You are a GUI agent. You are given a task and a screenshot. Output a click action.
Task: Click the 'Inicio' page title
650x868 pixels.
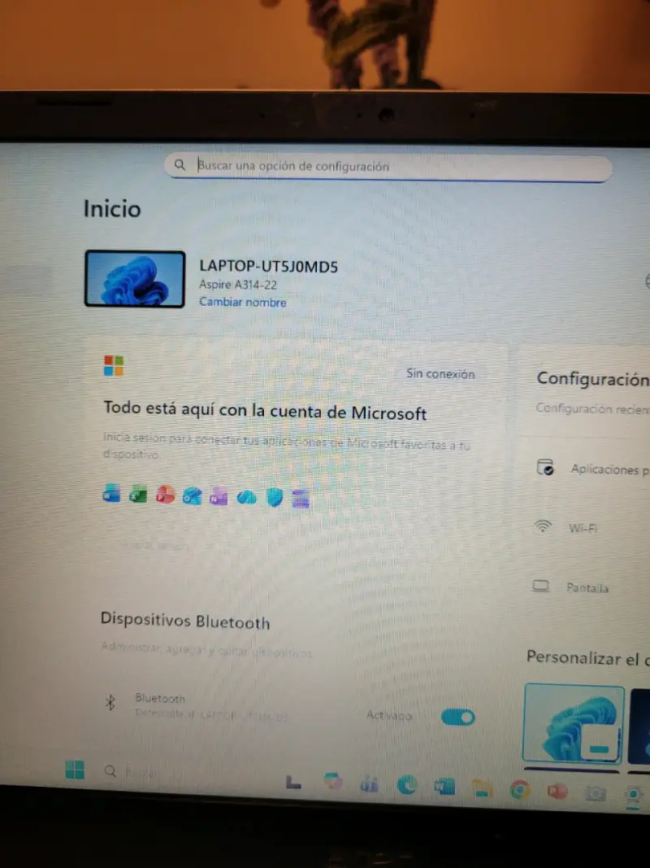click(x=112, y=209)
